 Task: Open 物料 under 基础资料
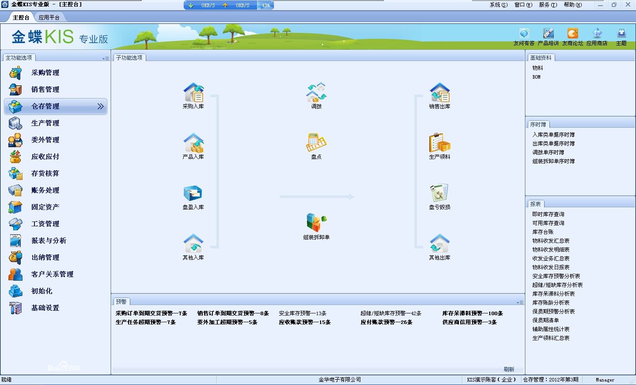[538, 68]
